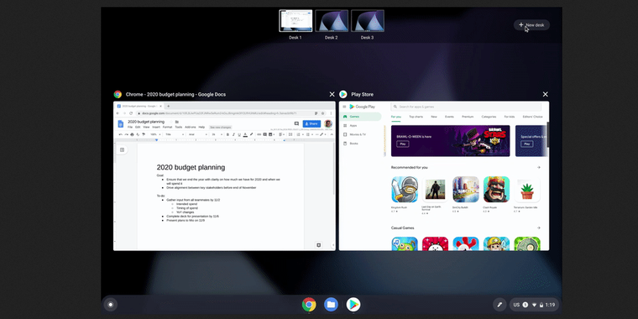
Task: Close the Play Store overview window
Action: tap(545, 94)
